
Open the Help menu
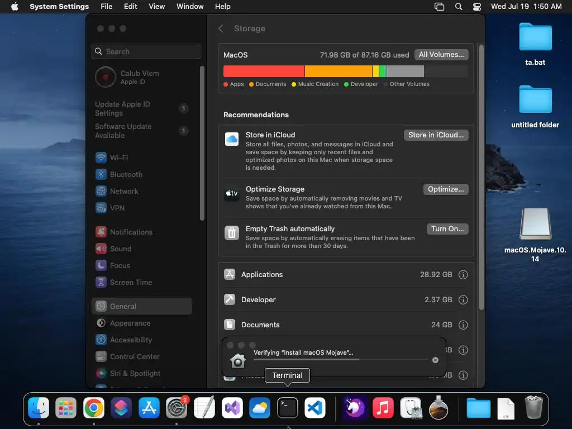point(222,7)
